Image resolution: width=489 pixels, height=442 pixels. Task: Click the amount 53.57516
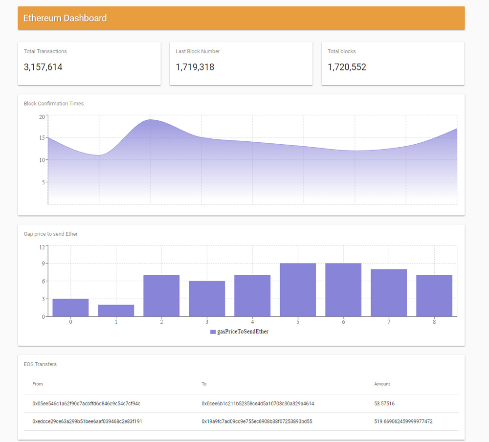(x=384, y=404)
